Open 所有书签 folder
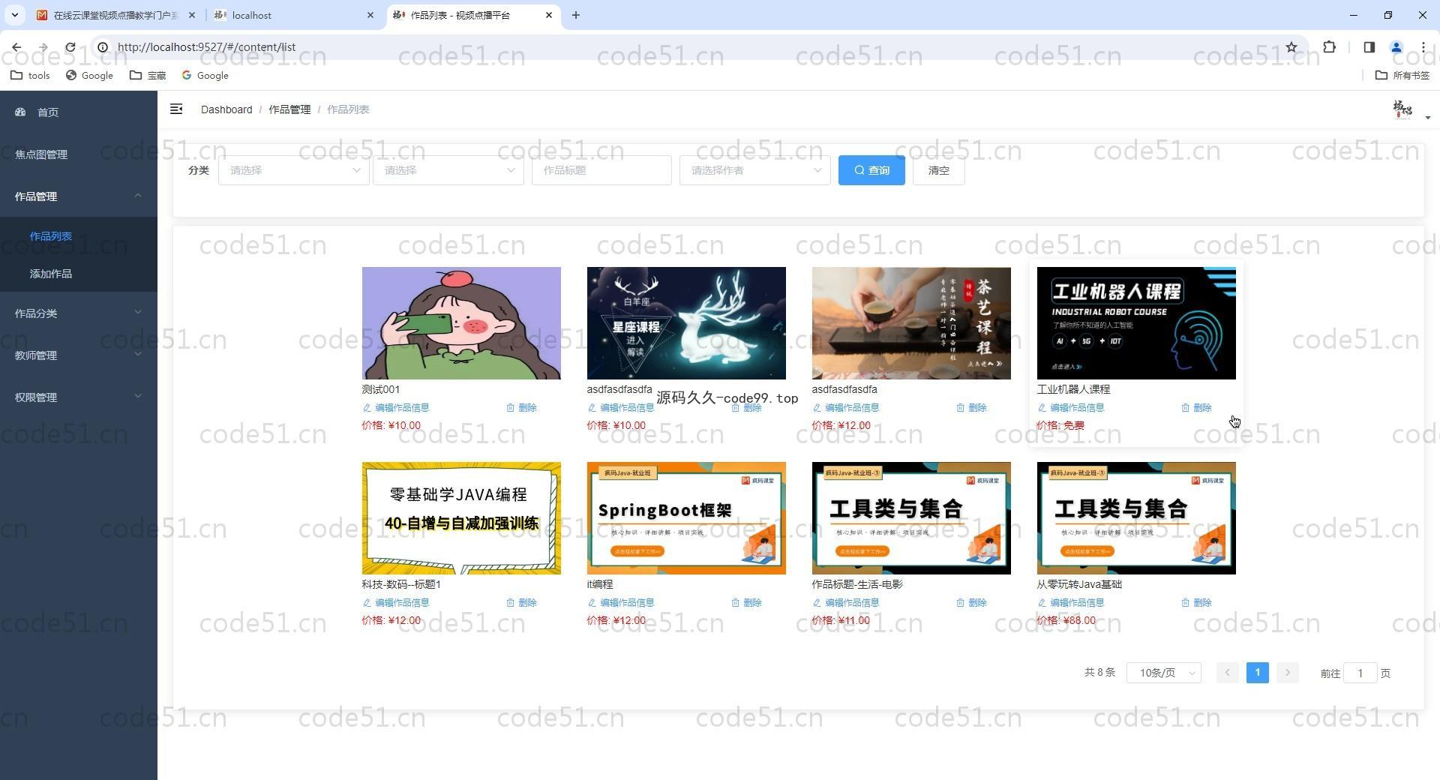The image size is (1440, 780). (1402, 75)
